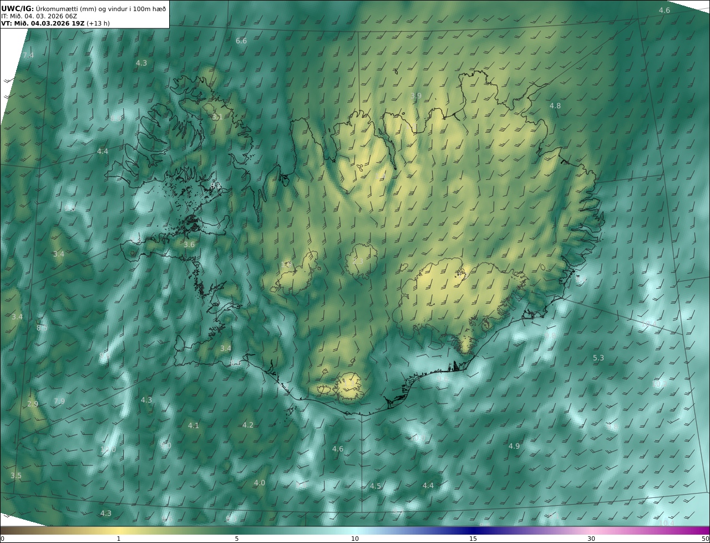
Task: Click the "30" tick label on the color scale
Action: click(591, 539)
